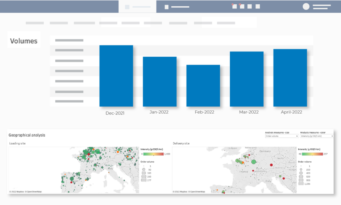The image size is (341, 205).
Task: Click the "177" order volume legend entry
Action: pos(149,180)
